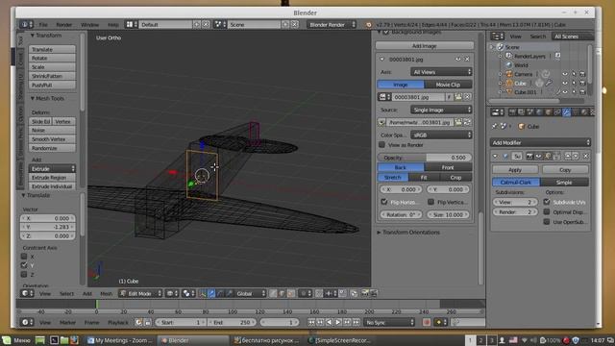Image resolution: width=615 pixels, height=346 pixels.
Task: Click the Copy modifier button
Action: coord(565,169)
